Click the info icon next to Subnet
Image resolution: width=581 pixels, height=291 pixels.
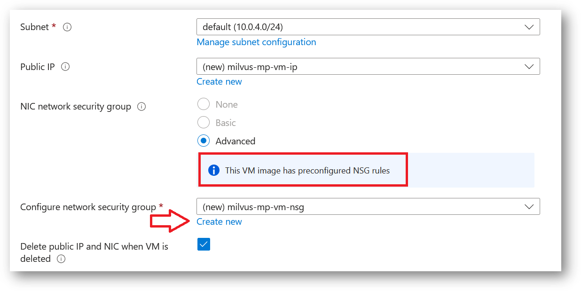(67, 27)
